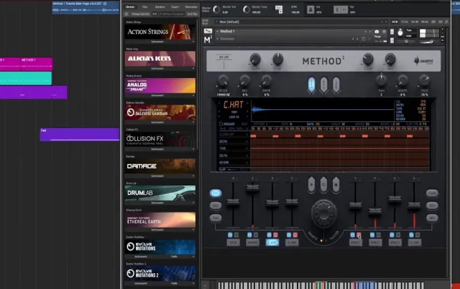Open the Method 1 instrument dropdown
The width and height of the screenshot is (460, 289).
coord(217,31)
